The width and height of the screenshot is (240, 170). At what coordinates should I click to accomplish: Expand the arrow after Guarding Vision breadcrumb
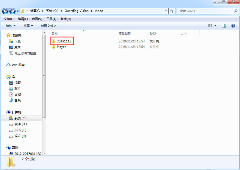[92, 11]
